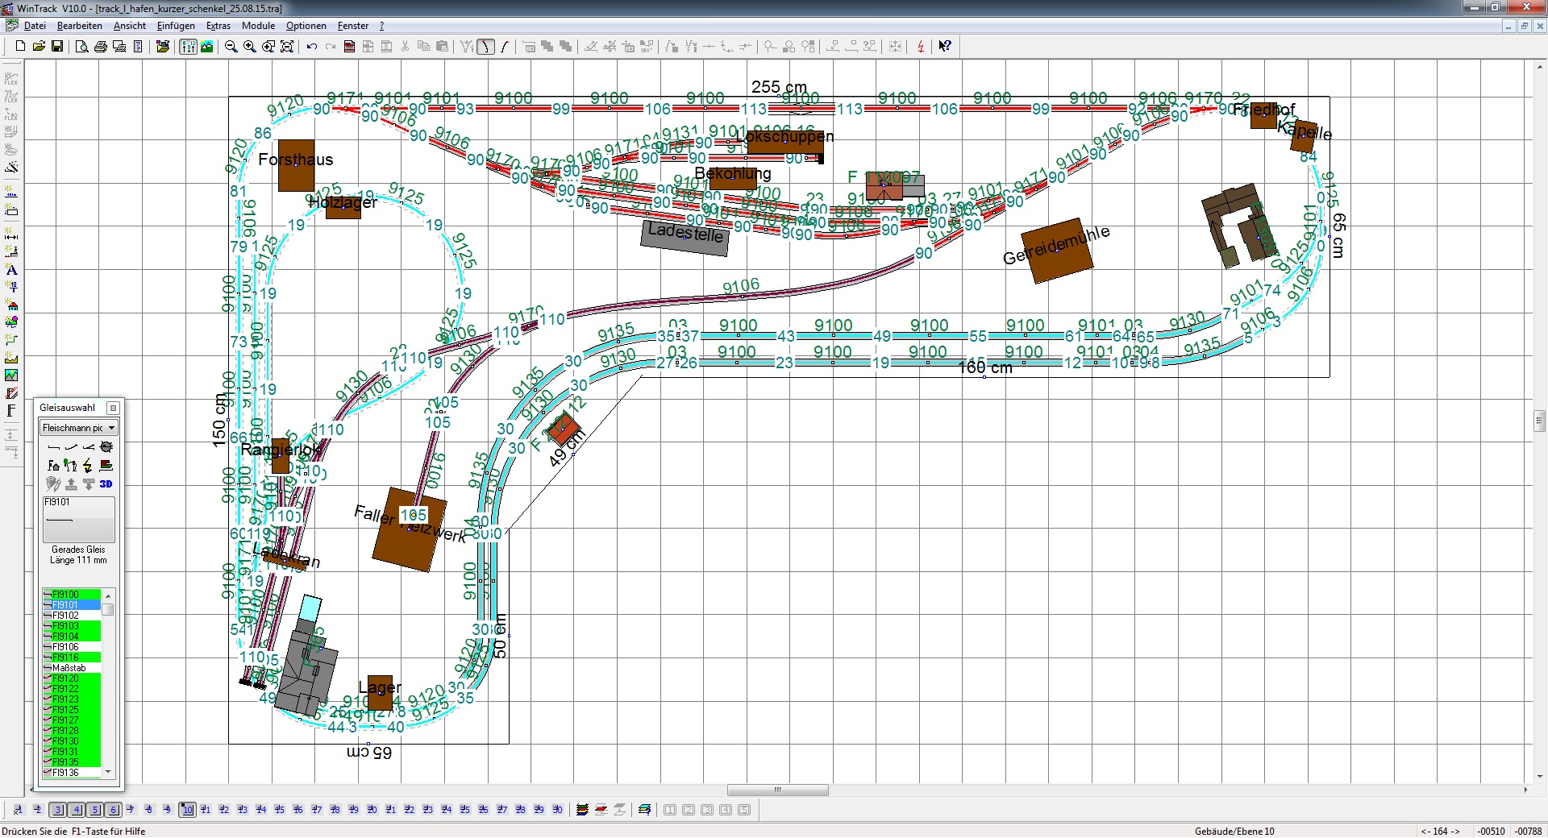Select the turntable icon in Gleisauswahl
Viewport: 1548px width, 838px height.
[106, 446]
